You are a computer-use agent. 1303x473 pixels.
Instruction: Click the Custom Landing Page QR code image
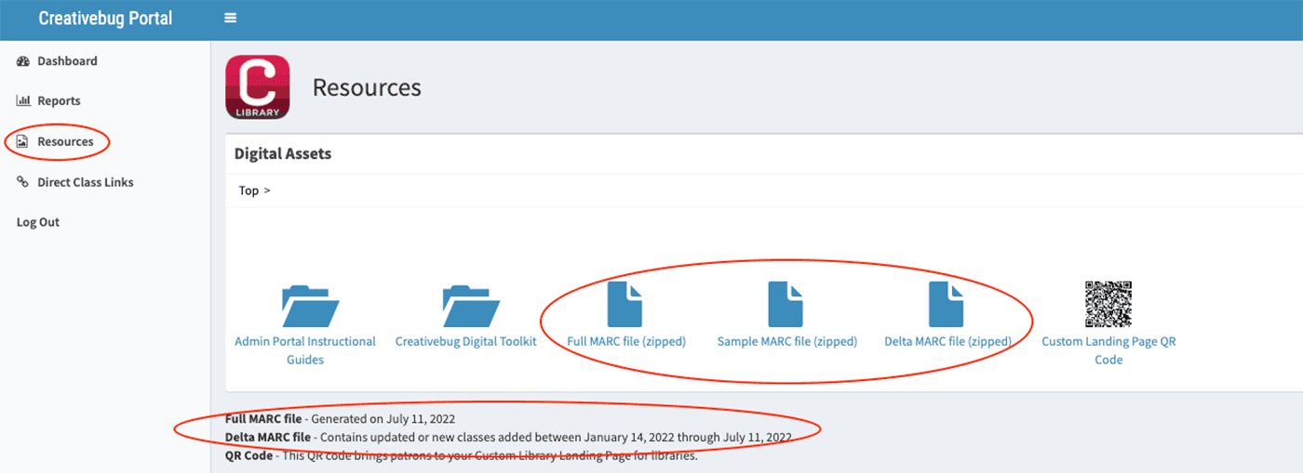1108,304
